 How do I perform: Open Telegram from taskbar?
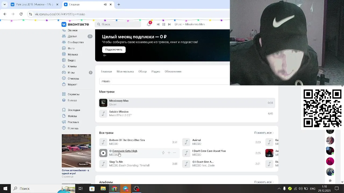126,189
